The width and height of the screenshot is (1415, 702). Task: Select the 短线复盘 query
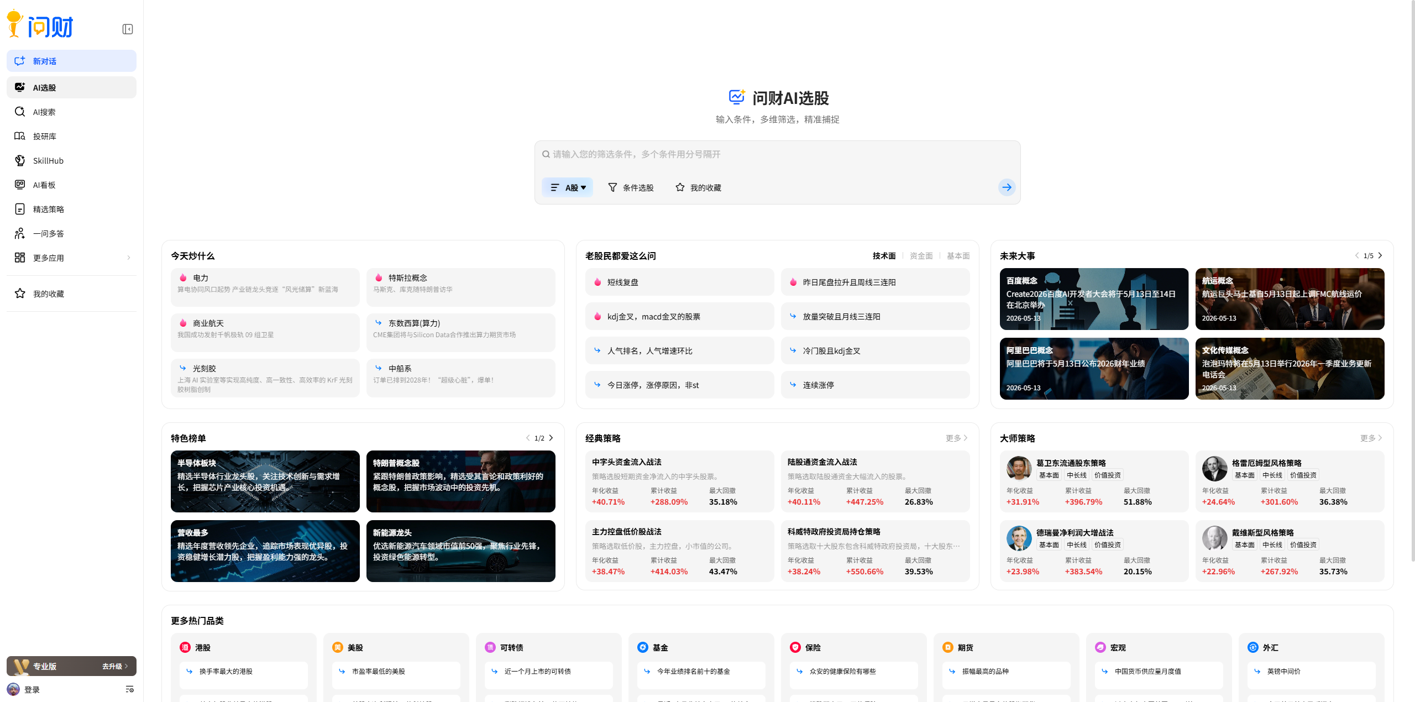coord(680,282)
